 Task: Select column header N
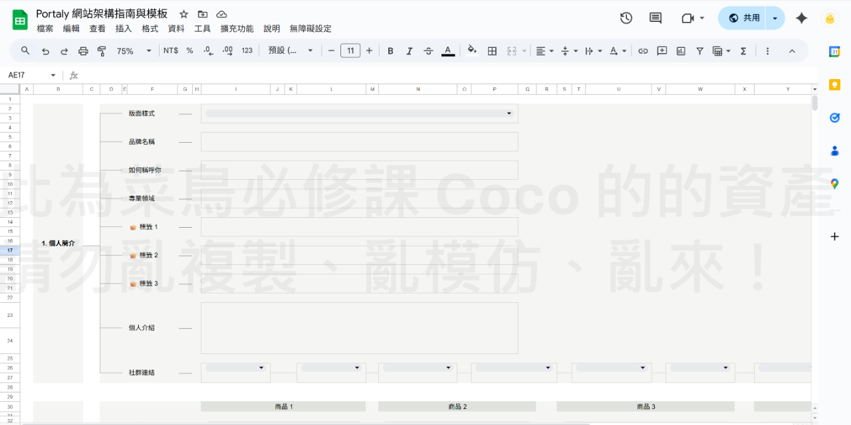pos(418,89)
